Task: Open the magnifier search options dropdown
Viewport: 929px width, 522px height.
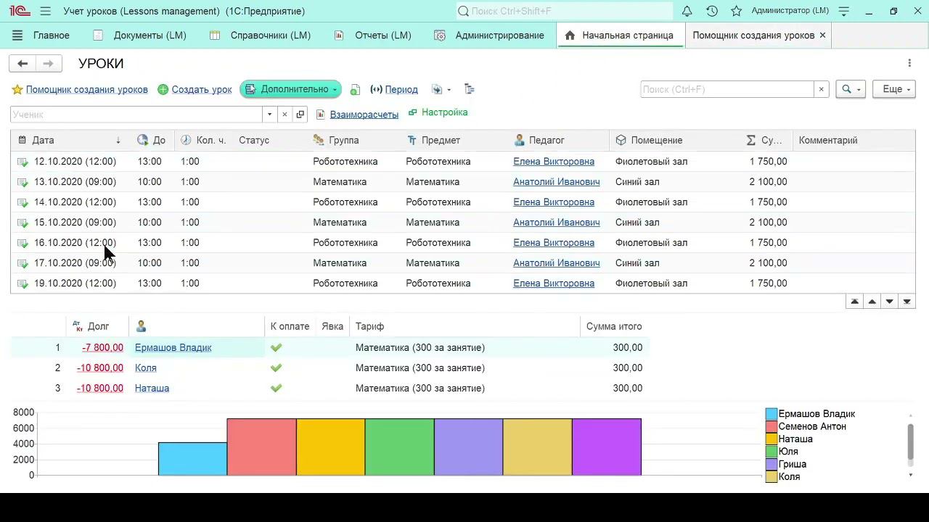Action: 851,89
